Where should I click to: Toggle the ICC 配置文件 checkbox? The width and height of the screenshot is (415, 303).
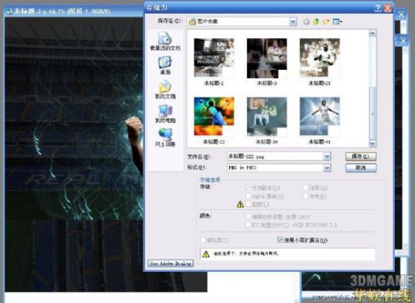[248, 225]
